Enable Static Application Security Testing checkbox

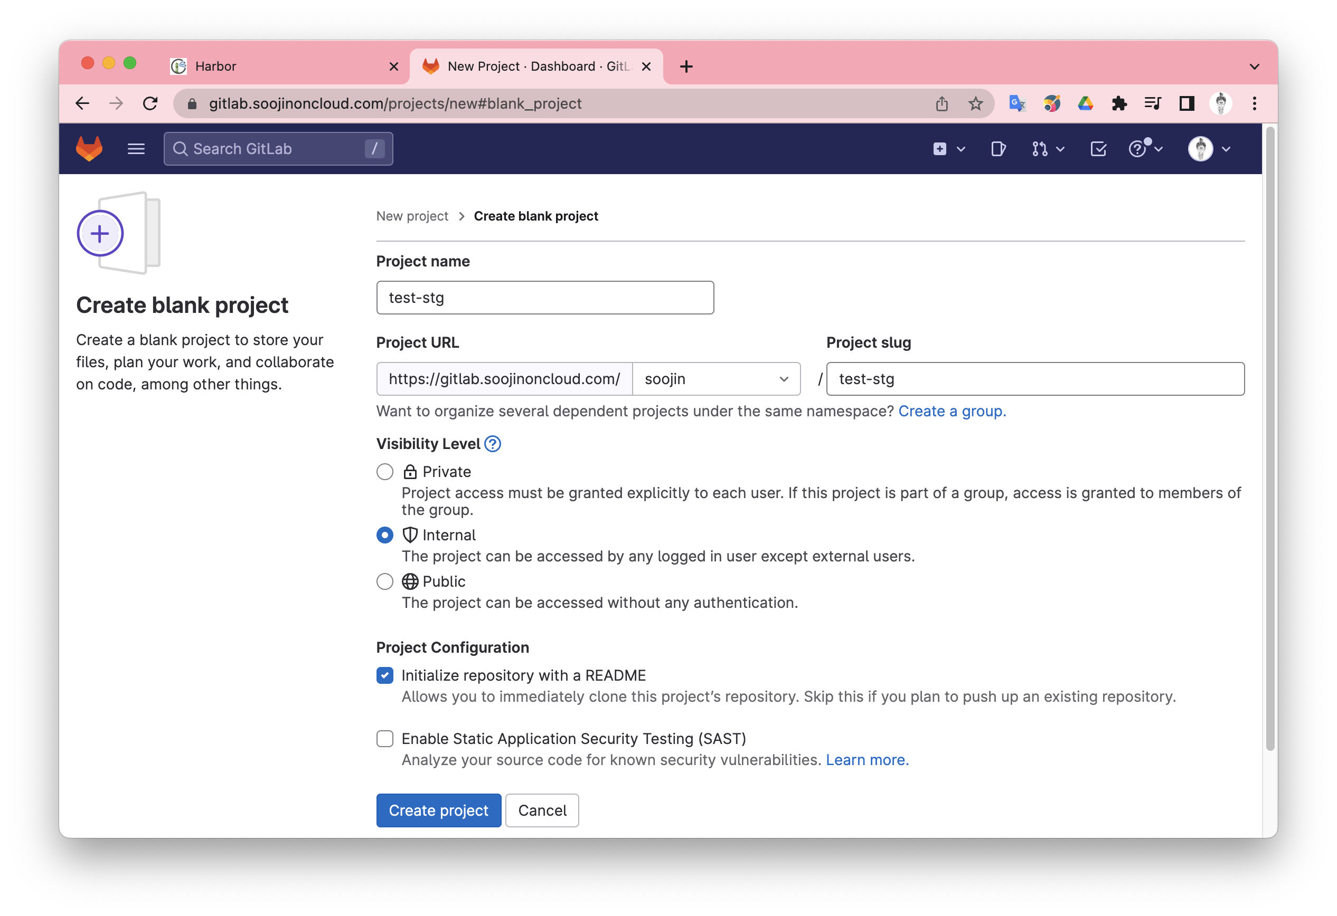385,738
